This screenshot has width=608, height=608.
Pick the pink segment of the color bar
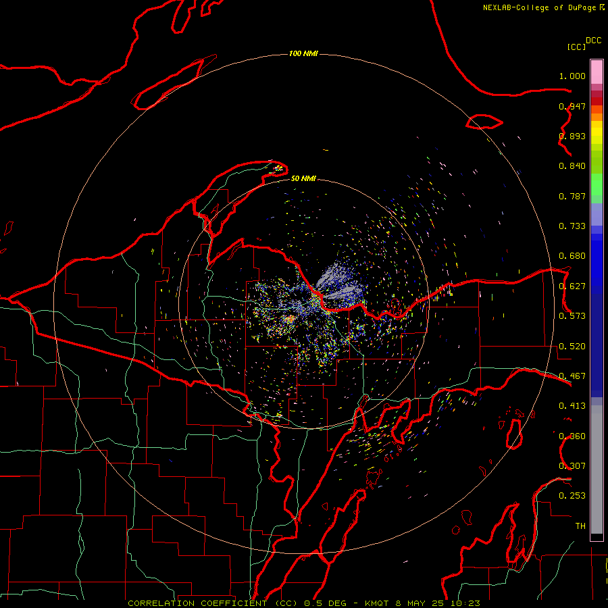pos(597,72)
